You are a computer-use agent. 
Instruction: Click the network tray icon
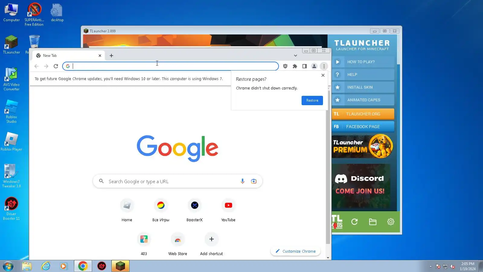coord(445,266)
